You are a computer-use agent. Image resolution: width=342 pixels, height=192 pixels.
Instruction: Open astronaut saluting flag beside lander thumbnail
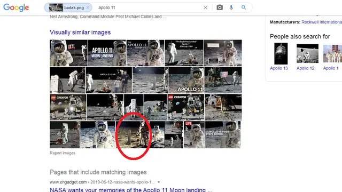tap(223, 80)
